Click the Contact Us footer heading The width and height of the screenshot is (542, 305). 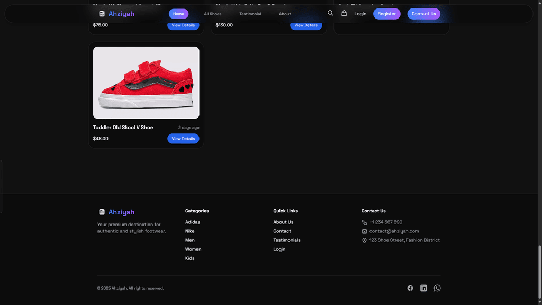click(x=373, y=211)
